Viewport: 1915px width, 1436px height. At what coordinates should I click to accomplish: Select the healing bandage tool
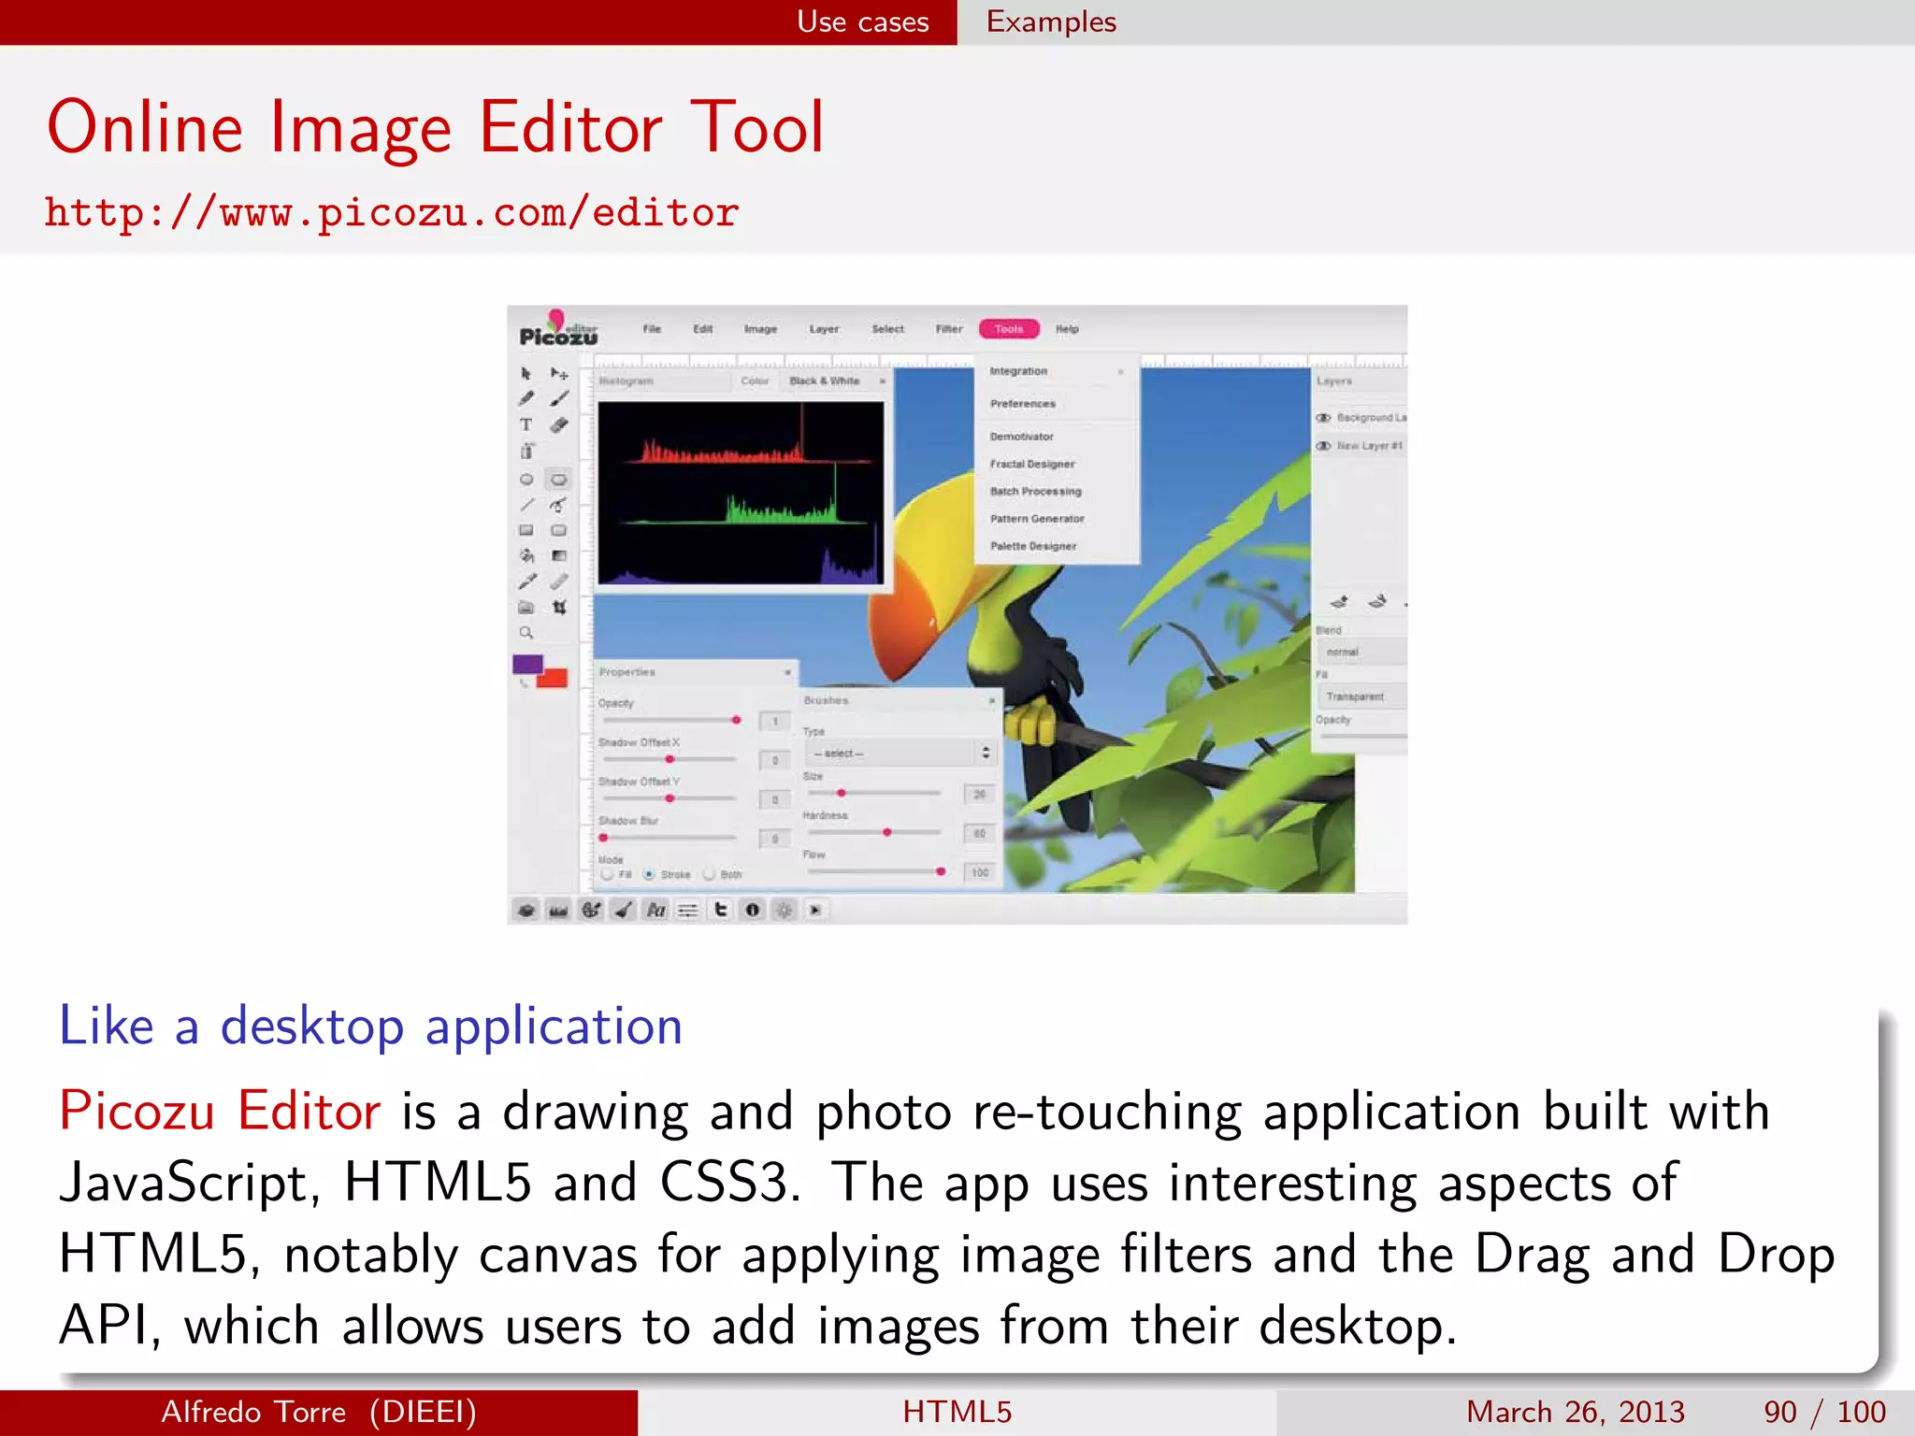[x=558, y=582]
